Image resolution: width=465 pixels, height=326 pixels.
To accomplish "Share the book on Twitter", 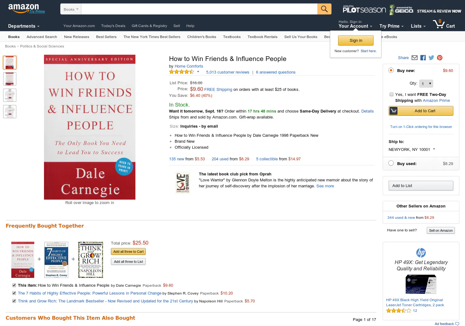I will [431, 58].
